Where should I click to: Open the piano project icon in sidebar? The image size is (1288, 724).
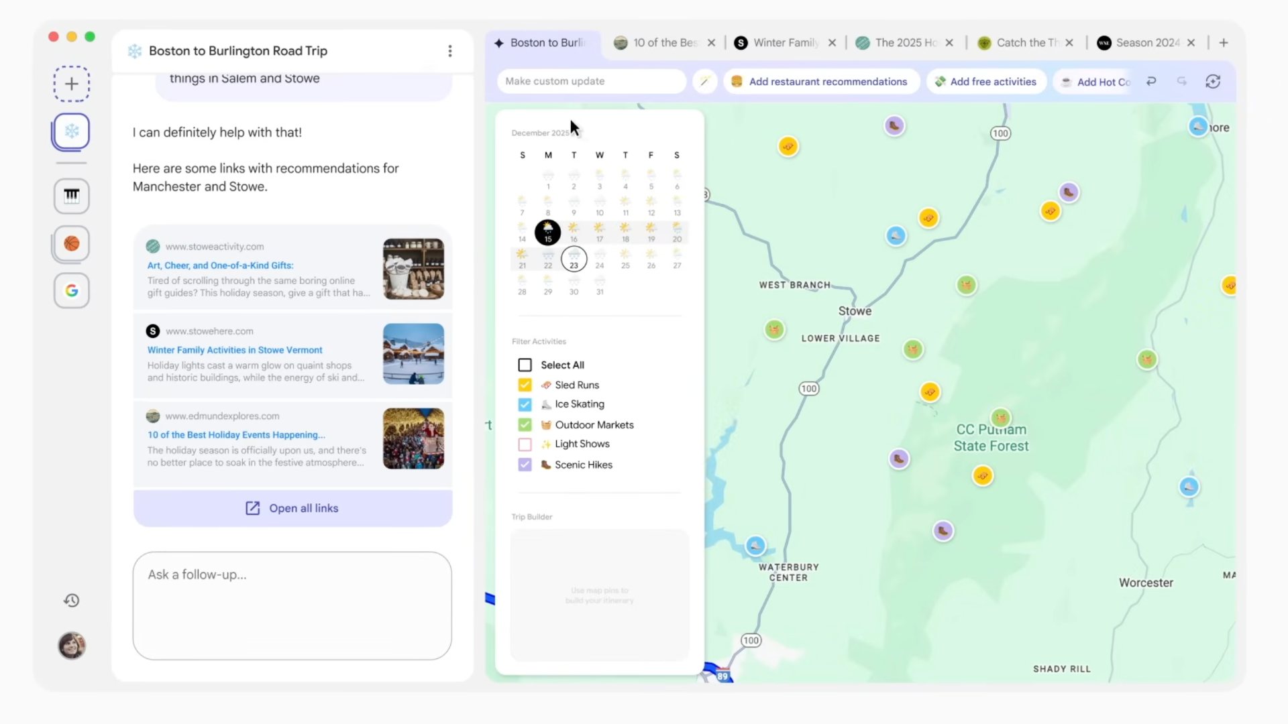71,196
